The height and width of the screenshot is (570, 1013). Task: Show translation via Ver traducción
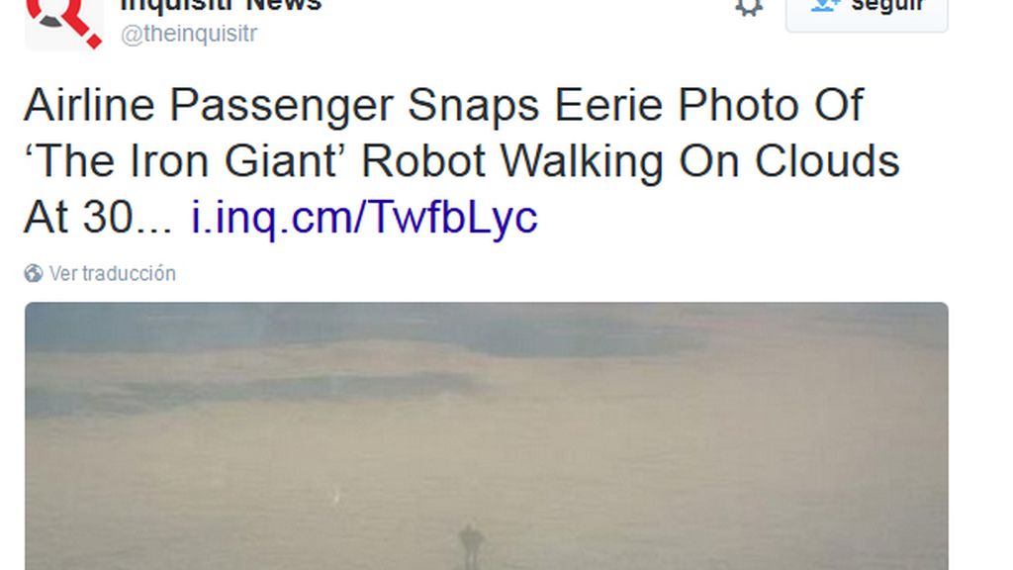(x=113, y=273)
